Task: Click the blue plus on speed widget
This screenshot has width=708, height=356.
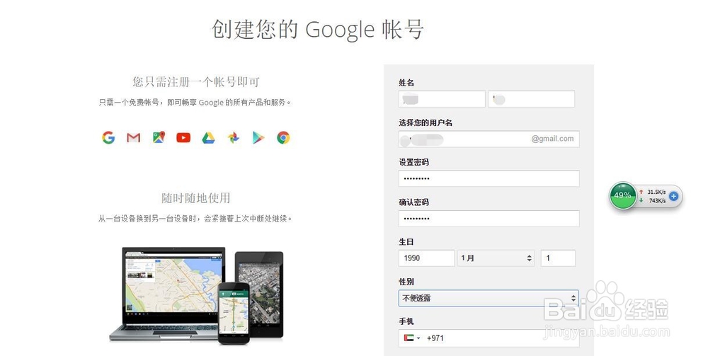Action: click(x=673, y=196)
